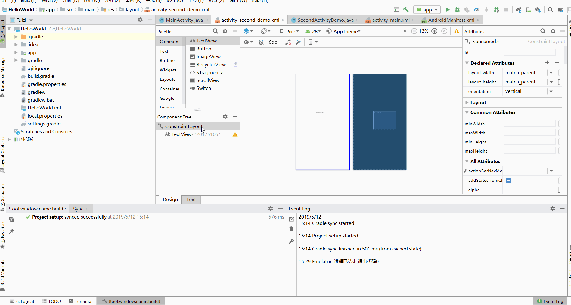Click the Clear All Constraints icon

288,42
